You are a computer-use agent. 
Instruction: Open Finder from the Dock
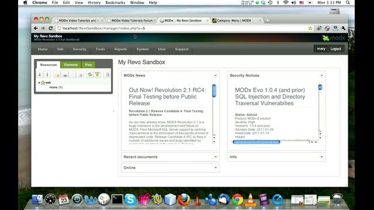tap(37, 199)
